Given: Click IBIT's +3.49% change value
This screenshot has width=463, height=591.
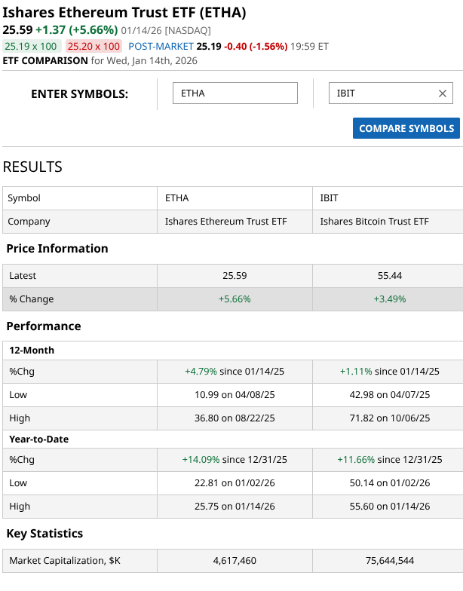Looking at the screenshot, I should [389, 299].
